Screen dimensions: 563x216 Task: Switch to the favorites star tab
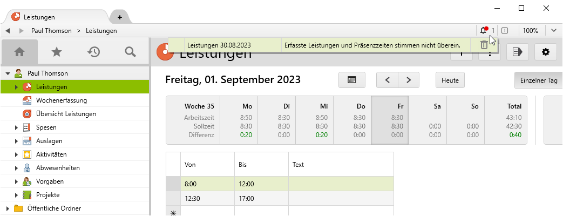click(x=57, y=52)
